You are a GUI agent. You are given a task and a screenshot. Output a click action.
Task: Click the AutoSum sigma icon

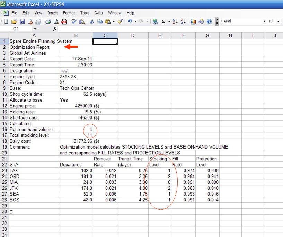pyautogui.click(x=163, y=21)
